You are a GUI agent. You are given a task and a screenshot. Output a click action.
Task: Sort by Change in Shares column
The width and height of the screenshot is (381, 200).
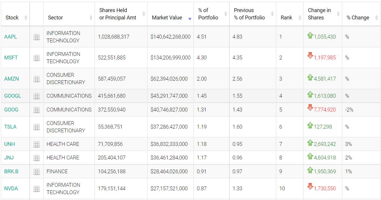pyautogui.click(x=338, y=14)
